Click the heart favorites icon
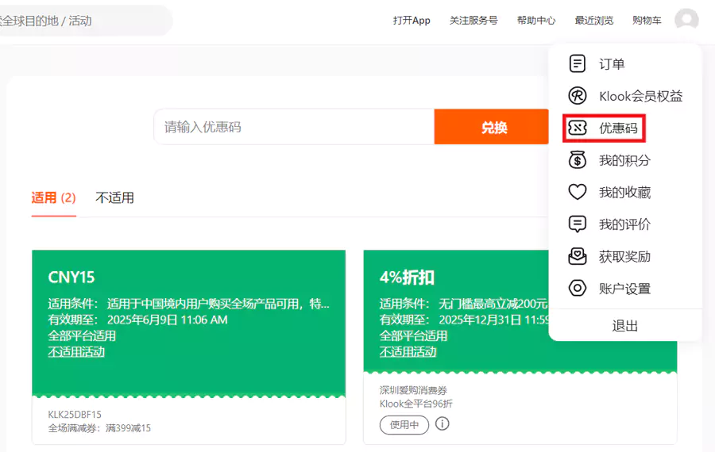The width and height of the screenshot is (715, 452). [578, 193]
